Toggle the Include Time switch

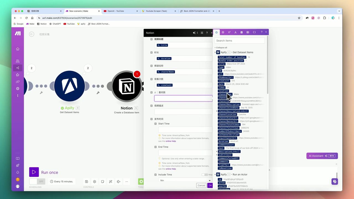pos(205,174)
